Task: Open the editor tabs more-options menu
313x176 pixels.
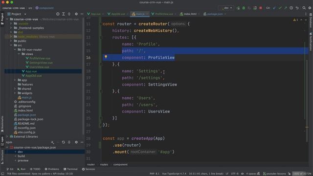Action: 306,14
